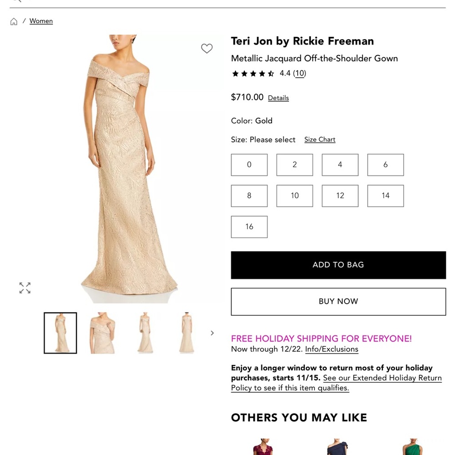Select size 4
The height and width of the screenshot is (455, 455).
coord(340,165)
